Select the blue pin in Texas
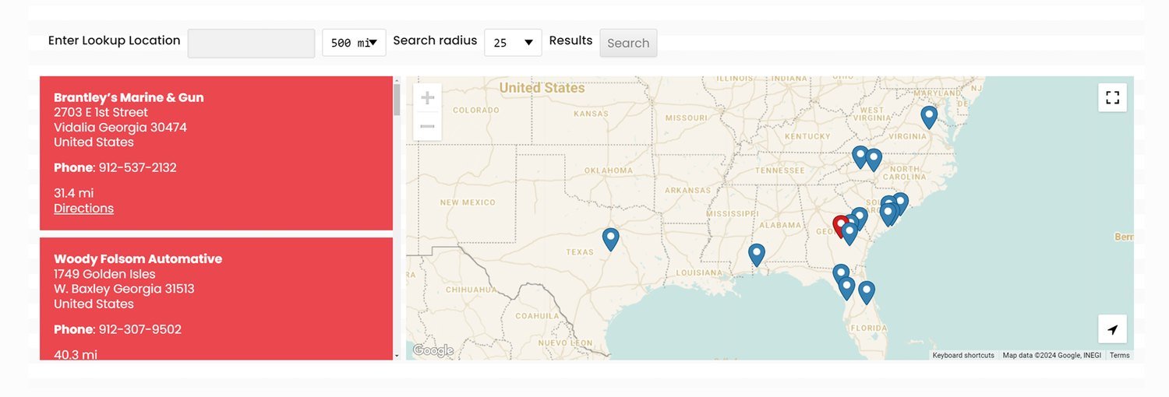Screen dimensions: 1169x397 [x=610, y=238]
